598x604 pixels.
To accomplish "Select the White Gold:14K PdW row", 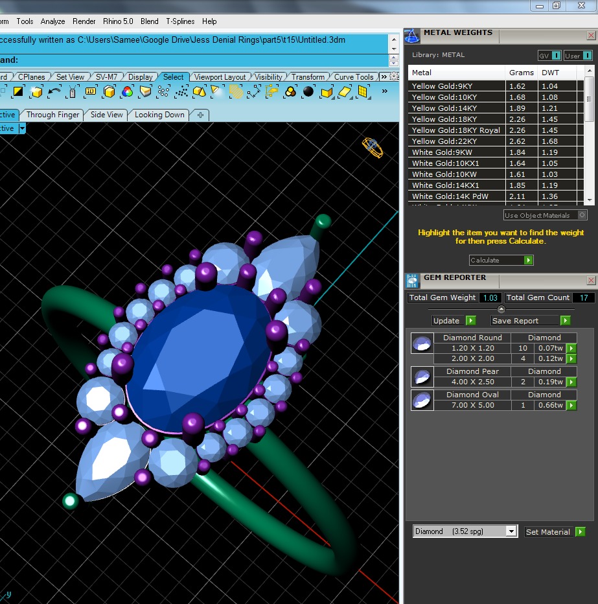I will point(496,196).
